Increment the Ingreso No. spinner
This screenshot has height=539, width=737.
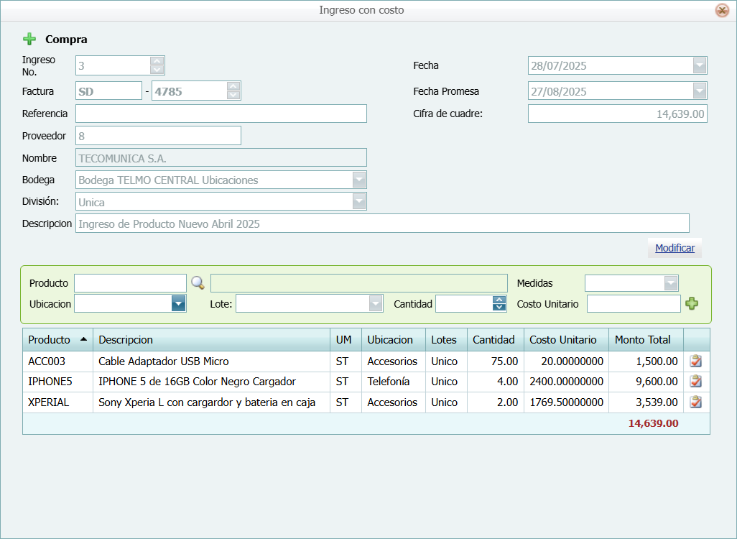[x=157, y=61]
